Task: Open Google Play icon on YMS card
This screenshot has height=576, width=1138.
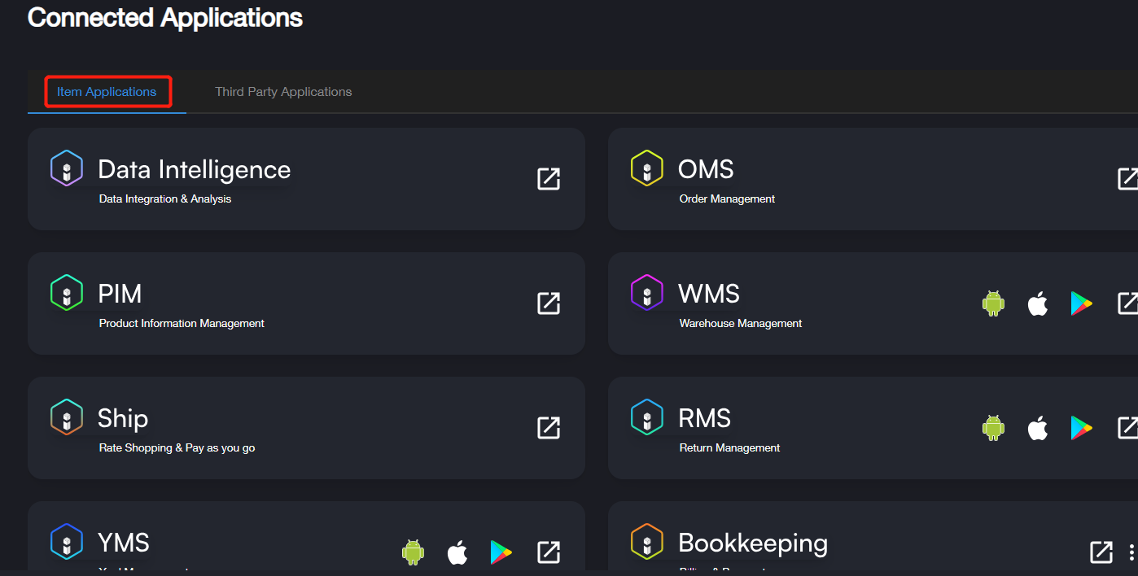Action: 501,552
